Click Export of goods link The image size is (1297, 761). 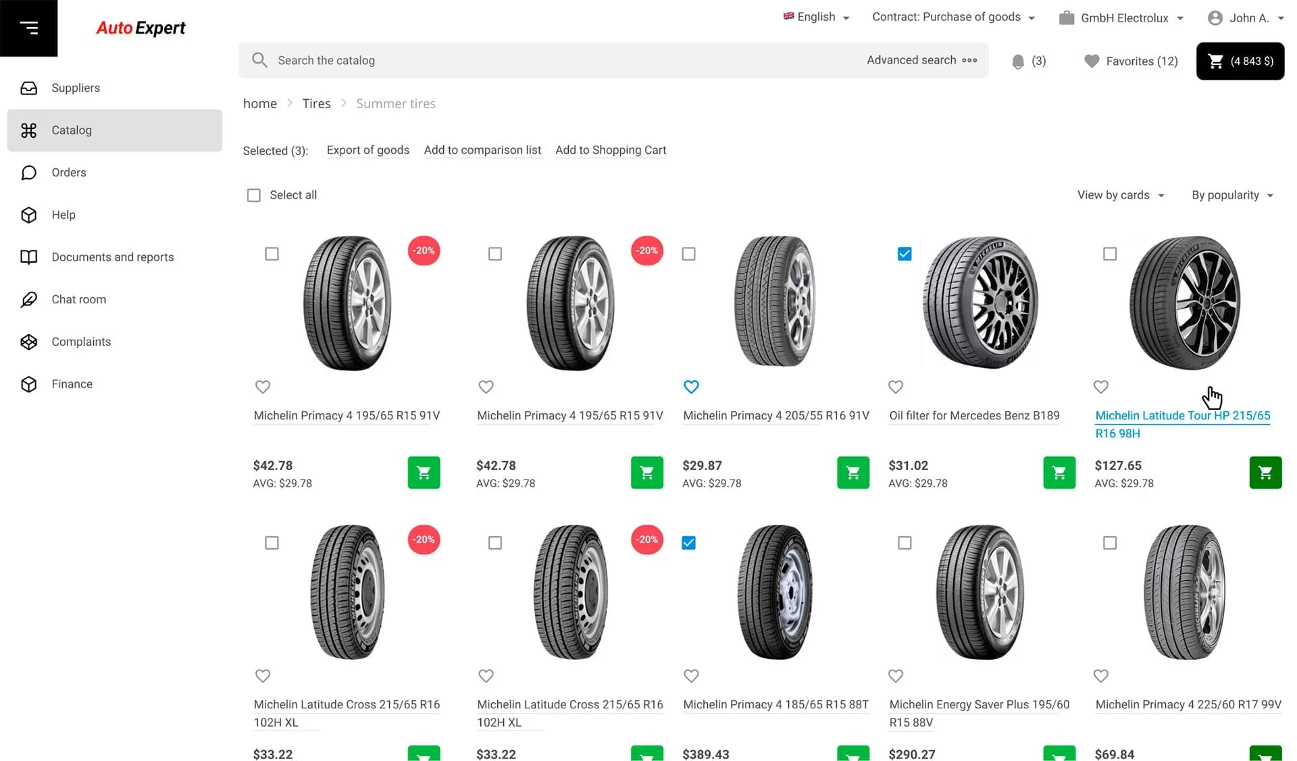368,150
